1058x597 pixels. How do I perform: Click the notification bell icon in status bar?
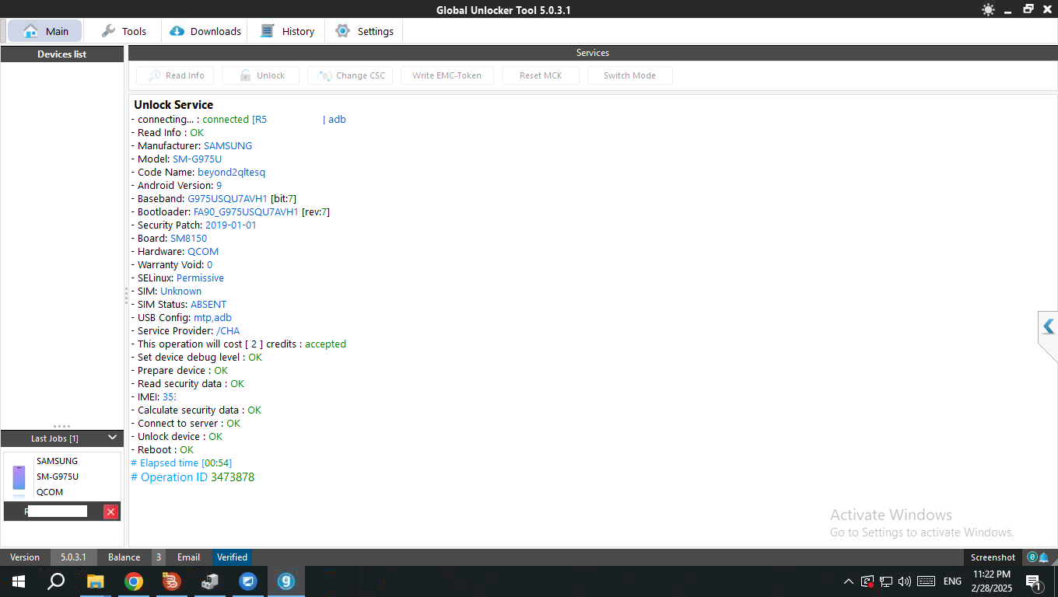[1044, 557]
